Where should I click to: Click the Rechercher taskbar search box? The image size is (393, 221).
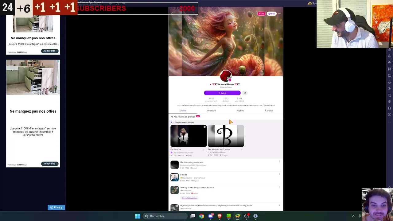coord(165,216)
